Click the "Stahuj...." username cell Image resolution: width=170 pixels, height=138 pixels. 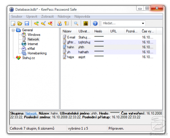(85, 37)
